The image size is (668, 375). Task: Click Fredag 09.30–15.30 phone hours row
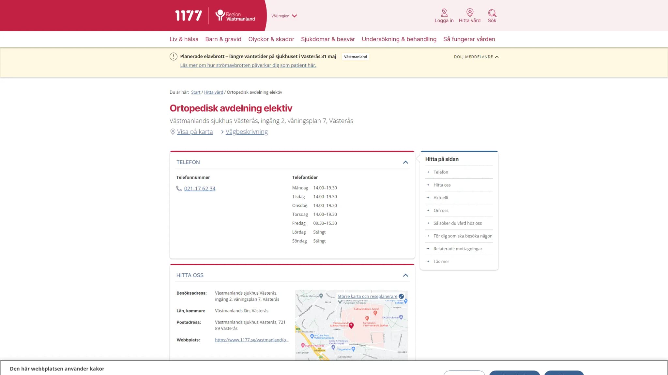pyautogui.click(x=314, y=223)
